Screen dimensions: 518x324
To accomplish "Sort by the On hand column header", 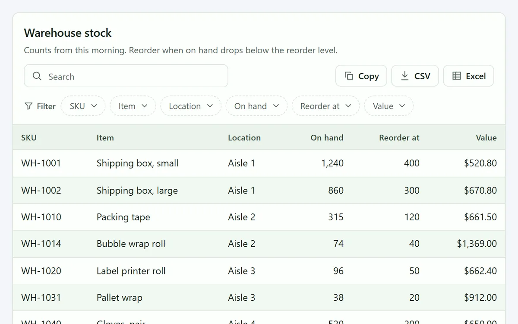I will point(327,138).
